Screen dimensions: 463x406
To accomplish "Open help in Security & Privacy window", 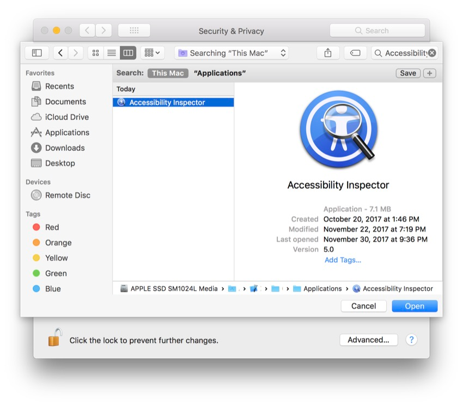I will 411,340.
